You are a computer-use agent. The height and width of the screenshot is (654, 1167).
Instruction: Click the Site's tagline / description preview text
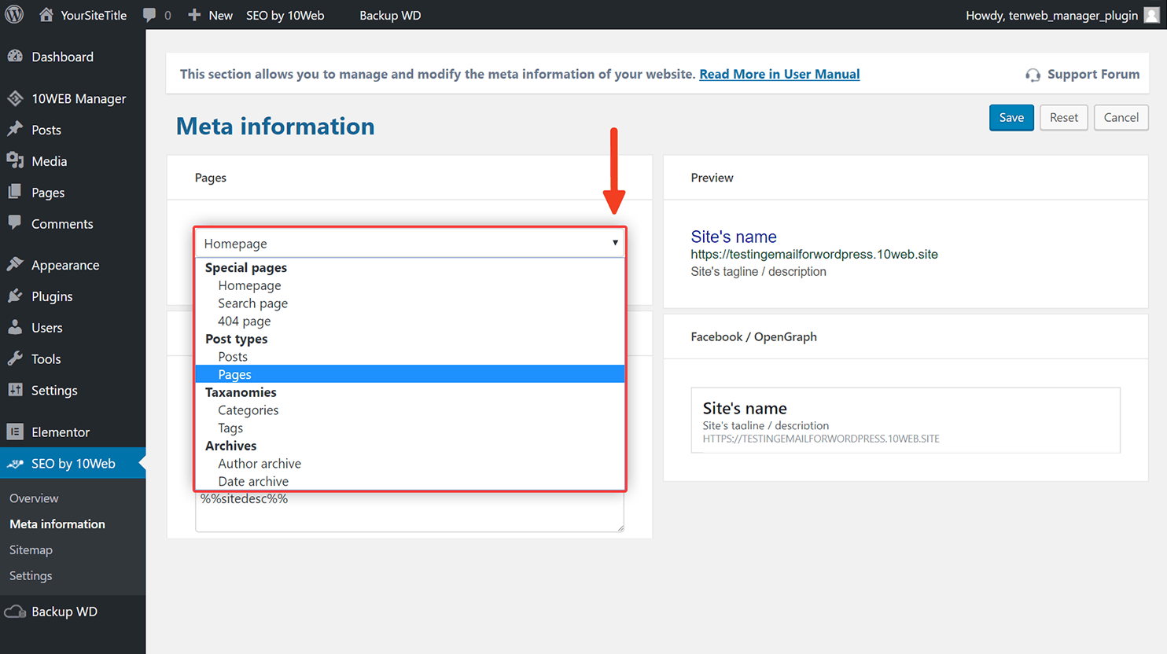click(758, 271)
